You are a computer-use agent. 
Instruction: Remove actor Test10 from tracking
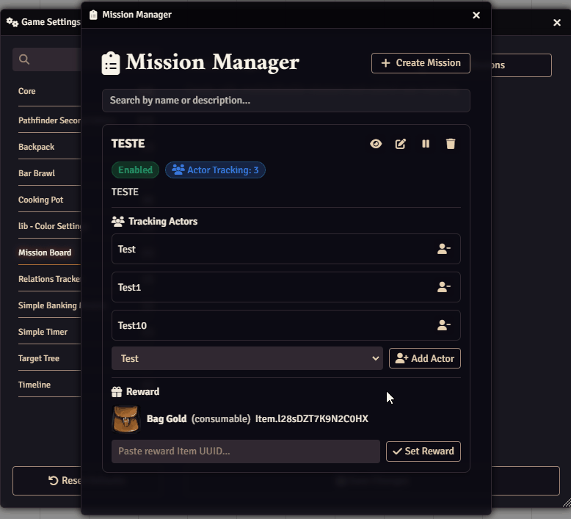click(444, 325)
